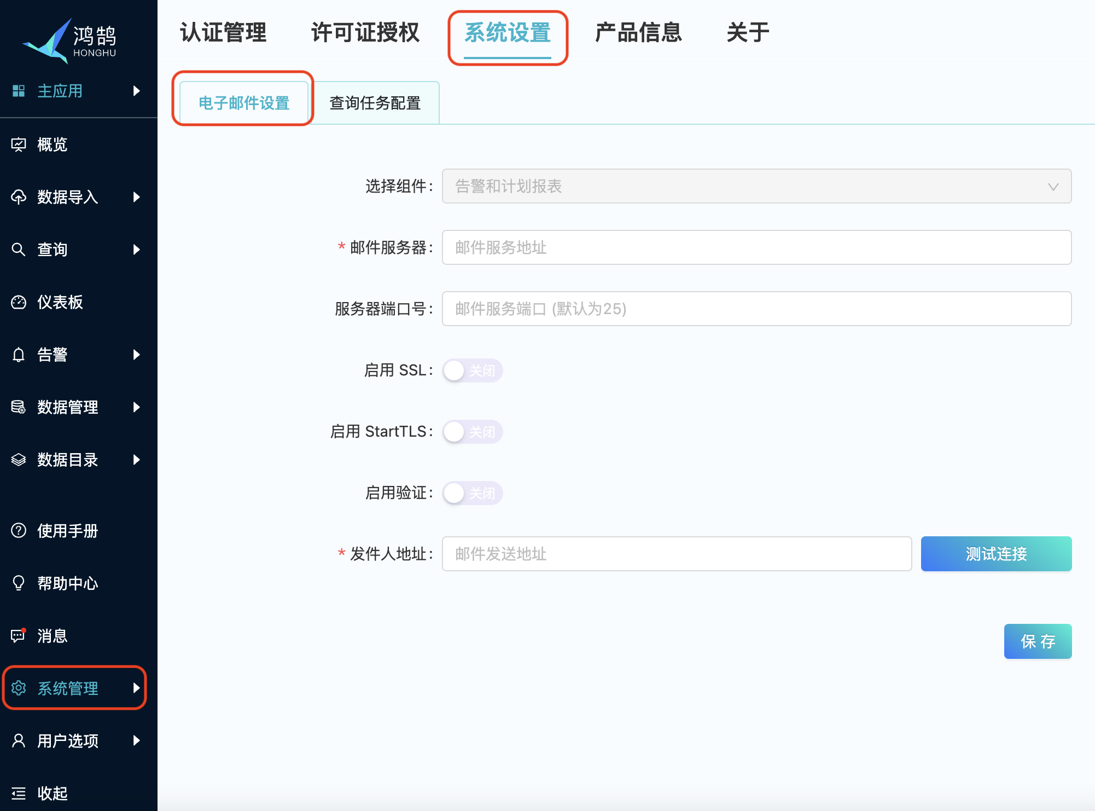Click the 系统管理 menu label
The height and width of the screenshot is (811, 1095).
point(68,688)
